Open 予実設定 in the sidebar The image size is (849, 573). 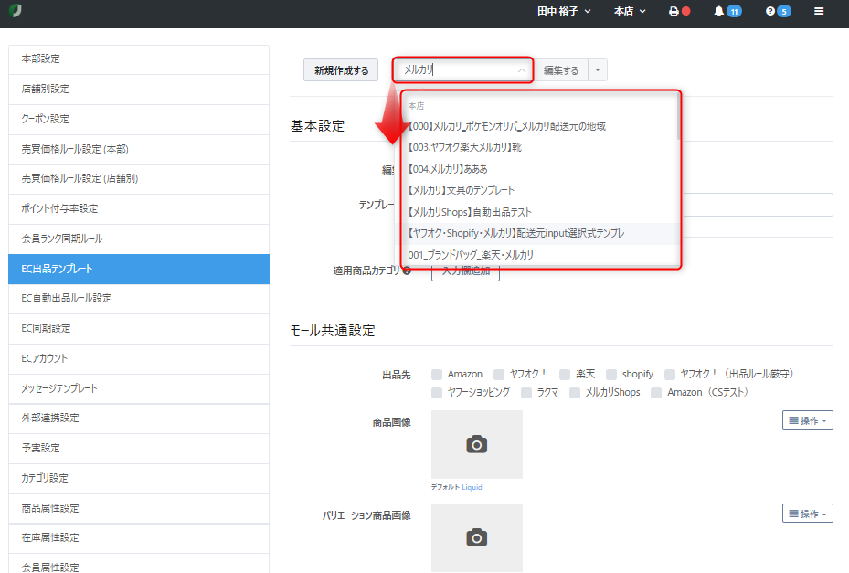(x=139, y=449)
